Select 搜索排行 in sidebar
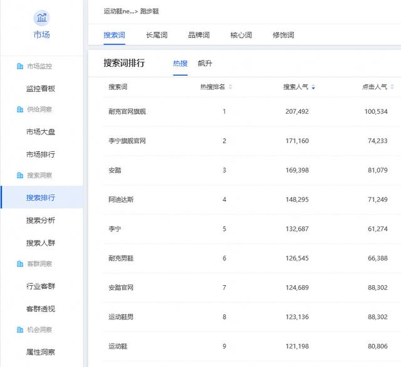The image size is (401, 367). [41, 198]
